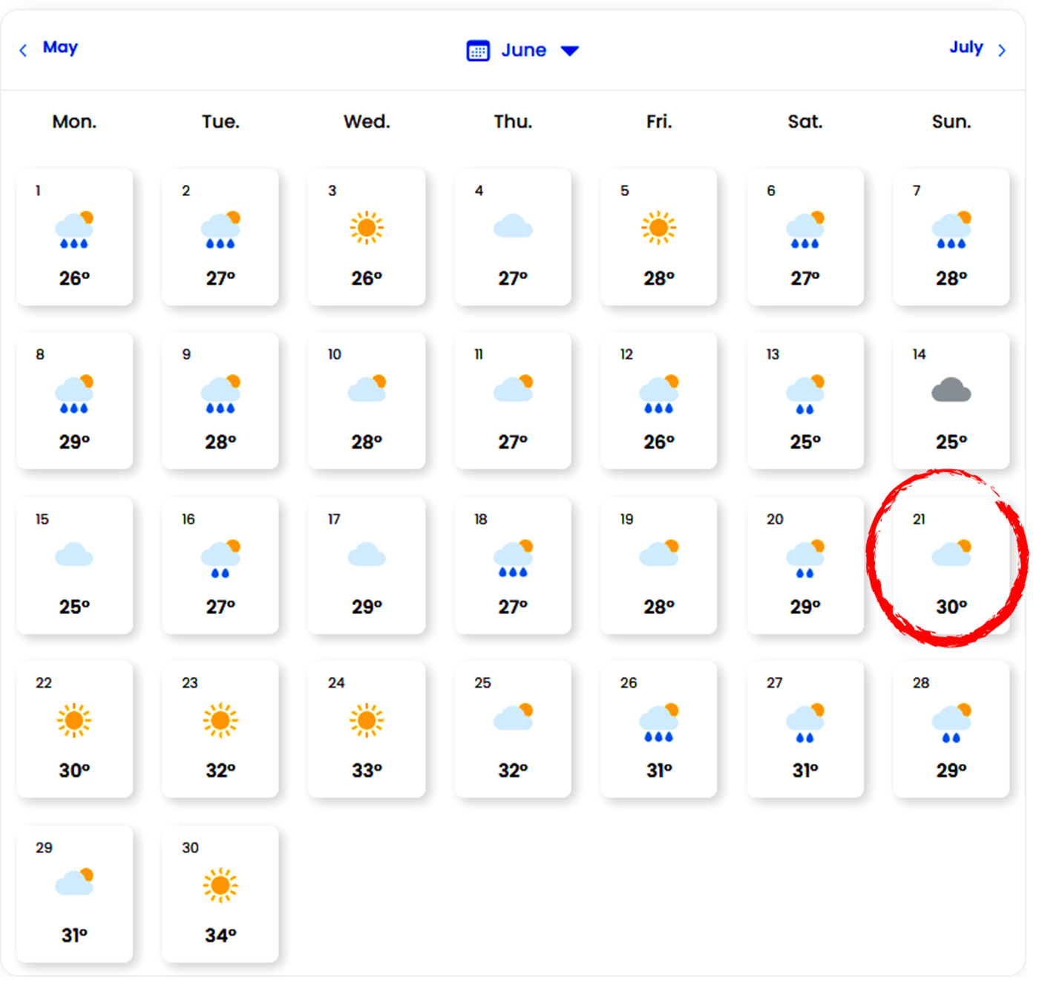Select the June 29 forecast card
This screenshot has height=992, width=1039.
pos(74,894)
